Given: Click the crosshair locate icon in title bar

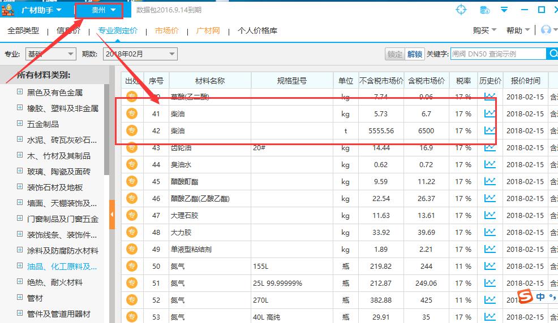Looking at the screenshot, I should (x=461, y=10).
